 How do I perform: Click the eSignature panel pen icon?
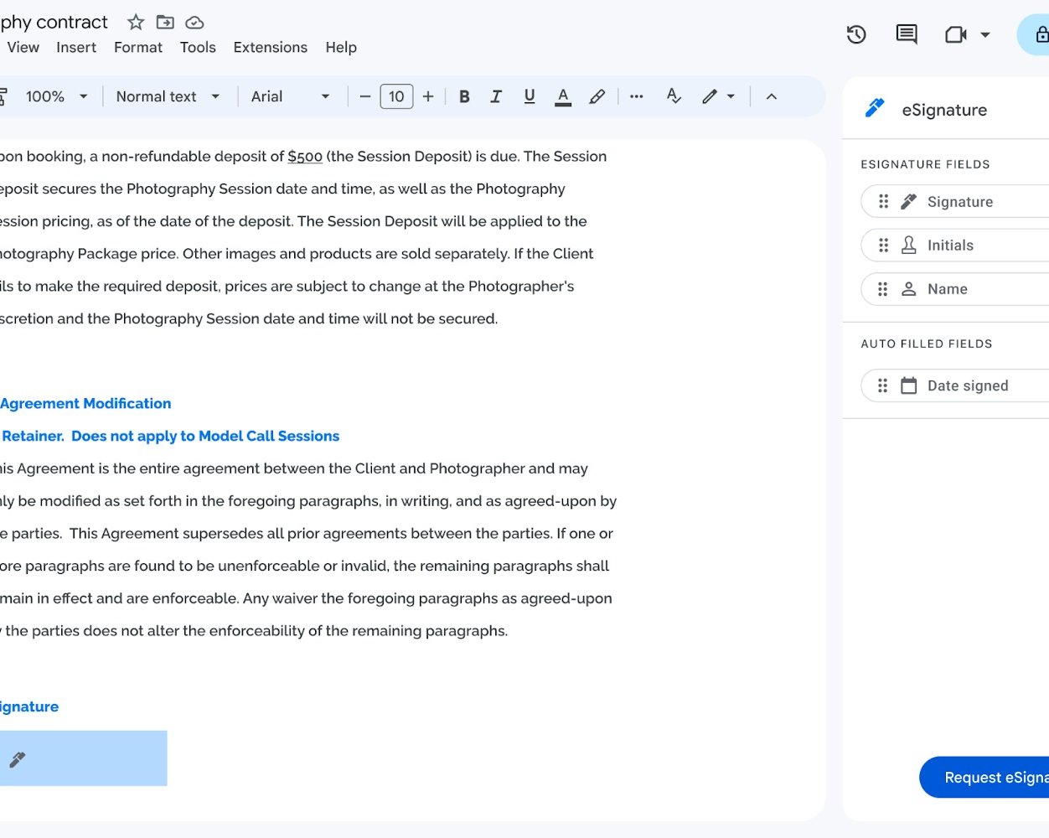875,108
